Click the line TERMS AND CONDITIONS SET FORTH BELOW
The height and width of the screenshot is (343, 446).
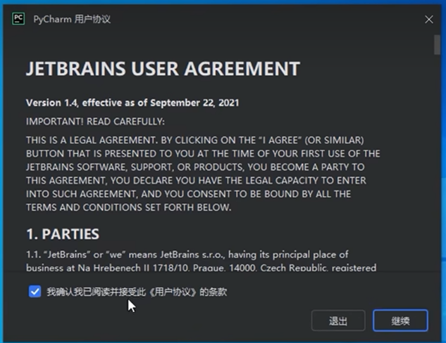pyautogui.click(x=128, y=207)
